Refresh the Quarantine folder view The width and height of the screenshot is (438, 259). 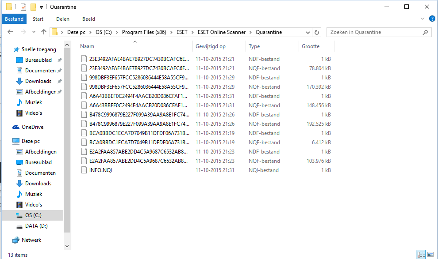pyautogui.click(x=317, y=32)
